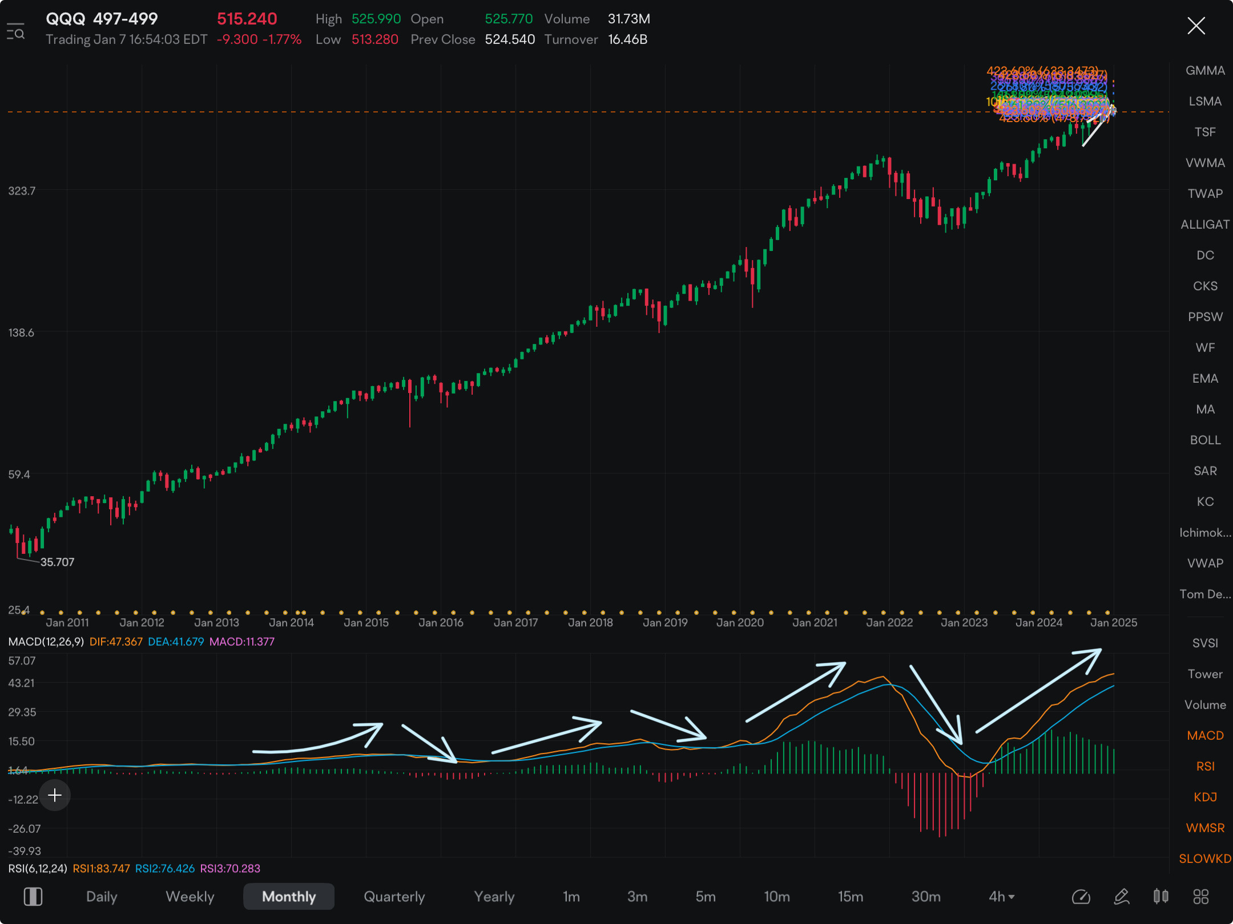The width and height of the screenshot is (1233, 924).
Task: Open the four-squares indicator grid icon
Action: [x=1201, y=897]
